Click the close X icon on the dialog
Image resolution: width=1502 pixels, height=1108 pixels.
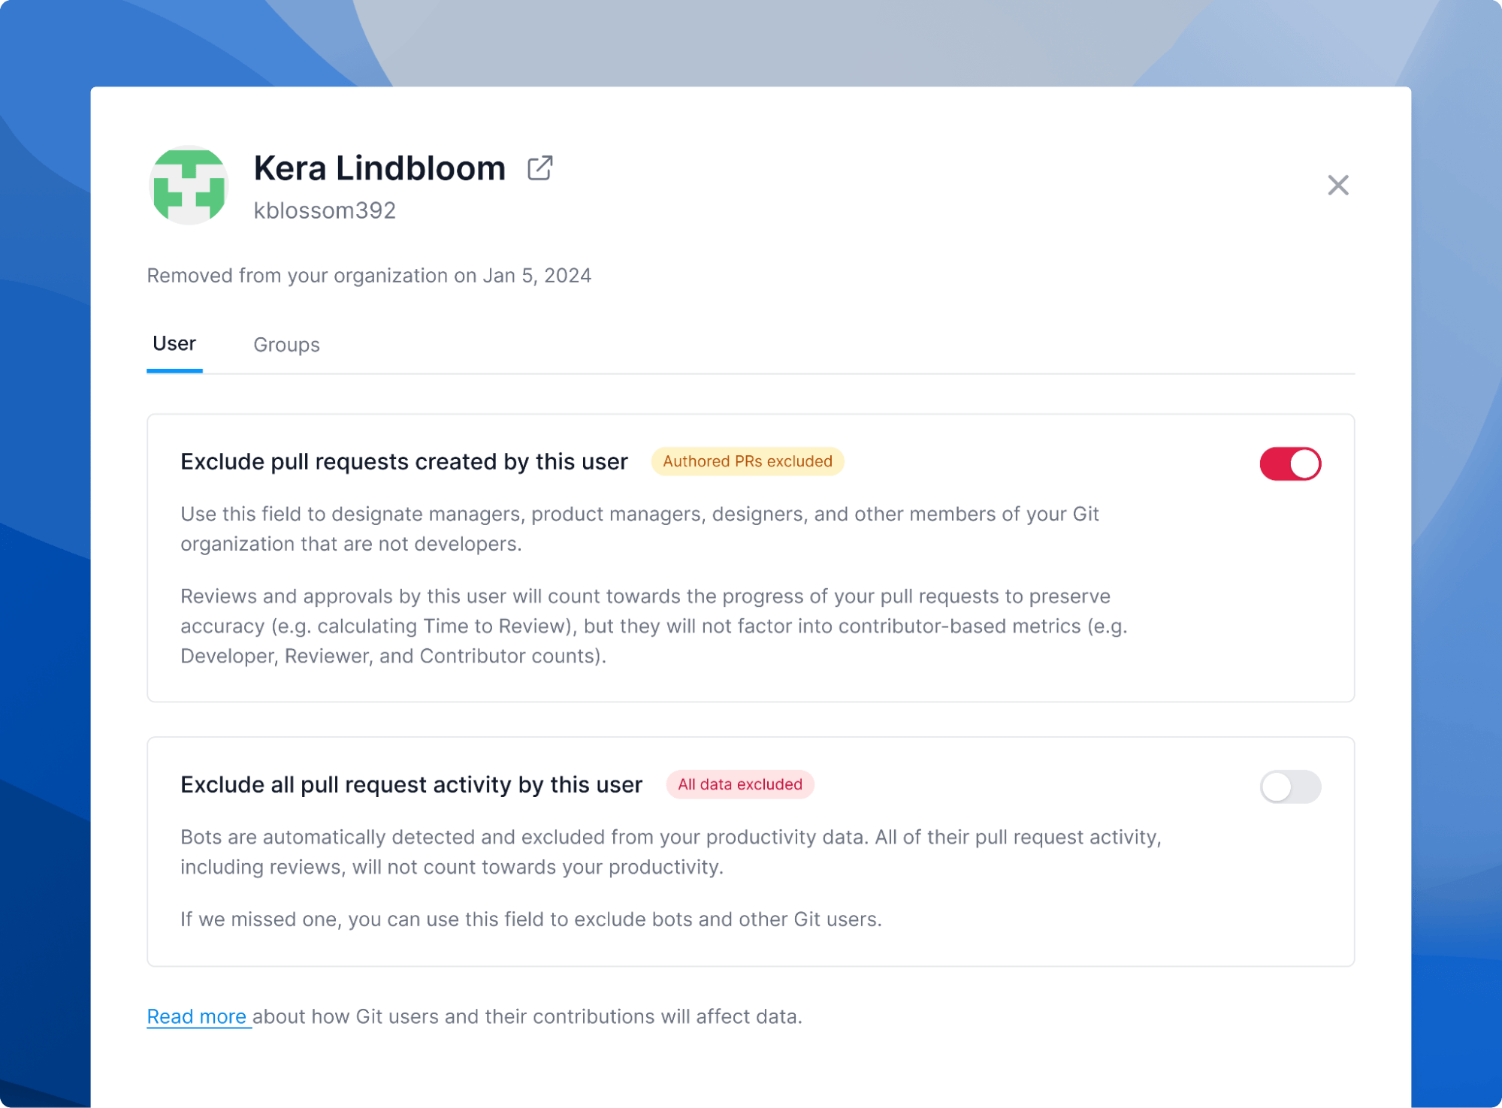pyautogui.click(x=1337, y=186)
